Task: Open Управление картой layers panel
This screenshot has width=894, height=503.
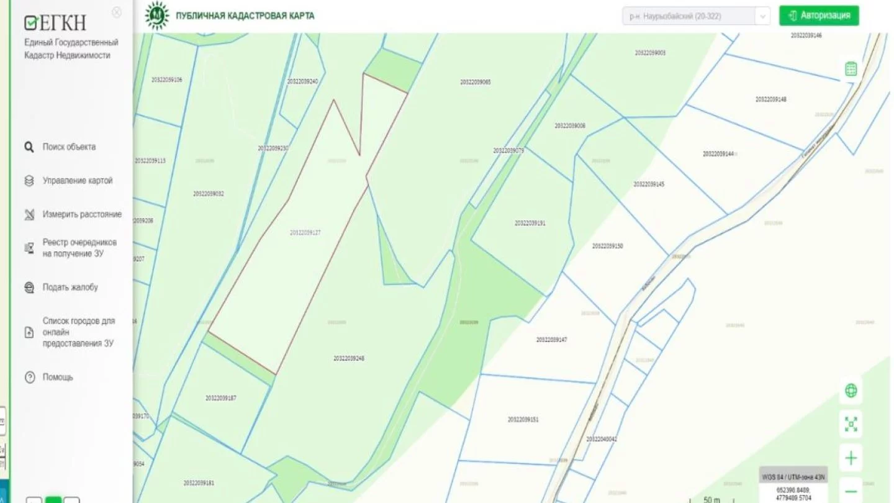Action: pyautogui.click(x=77, y=181)
